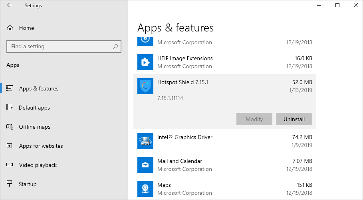363x200 pixels.
Task: Click the Startup icon in sidebar
Action: 10,184
